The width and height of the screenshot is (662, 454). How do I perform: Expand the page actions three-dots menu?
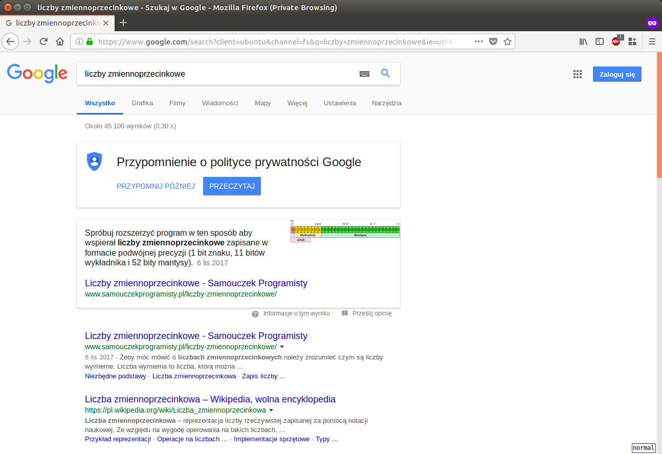coord(479,41)
